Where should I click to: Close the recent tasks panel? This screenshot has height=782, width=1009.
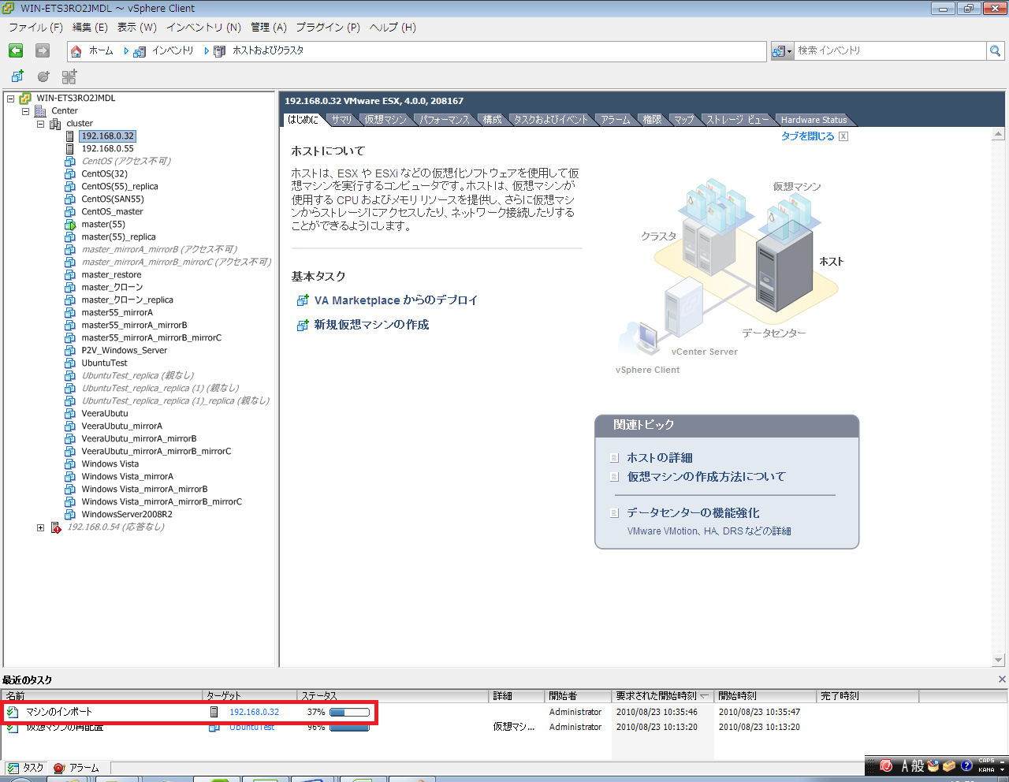[x=1002, y=680]
